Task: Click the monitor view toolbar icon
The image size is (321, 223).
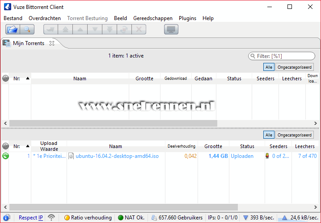Action: pyautogui.click(x=171, y=29)
